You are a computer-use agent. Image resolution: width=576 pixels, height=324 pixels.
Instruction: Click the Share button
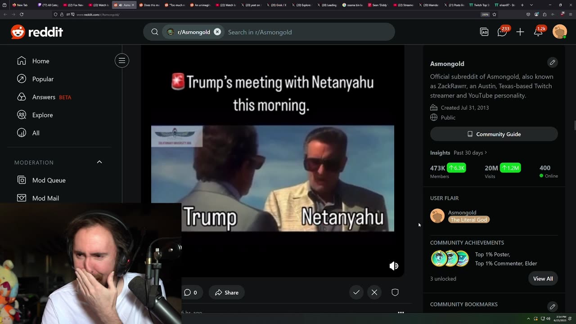pyautogui.click(x=226, y=292)
